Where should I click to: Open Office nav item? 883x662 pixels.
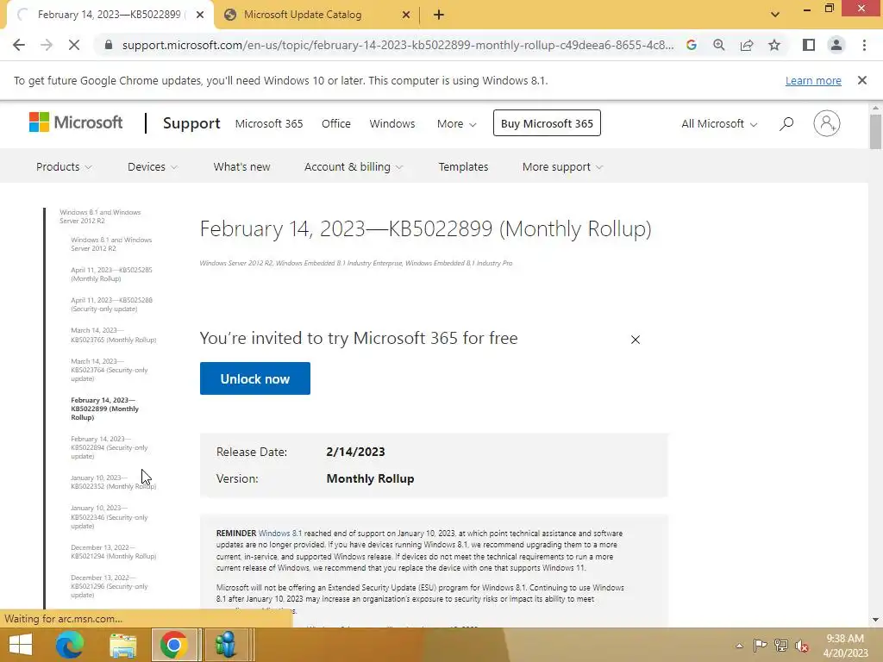336,123
